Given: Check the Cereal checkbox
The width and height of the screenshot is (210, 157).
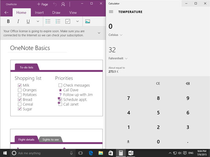Looking at the screenshot, I should pos(20,104).
